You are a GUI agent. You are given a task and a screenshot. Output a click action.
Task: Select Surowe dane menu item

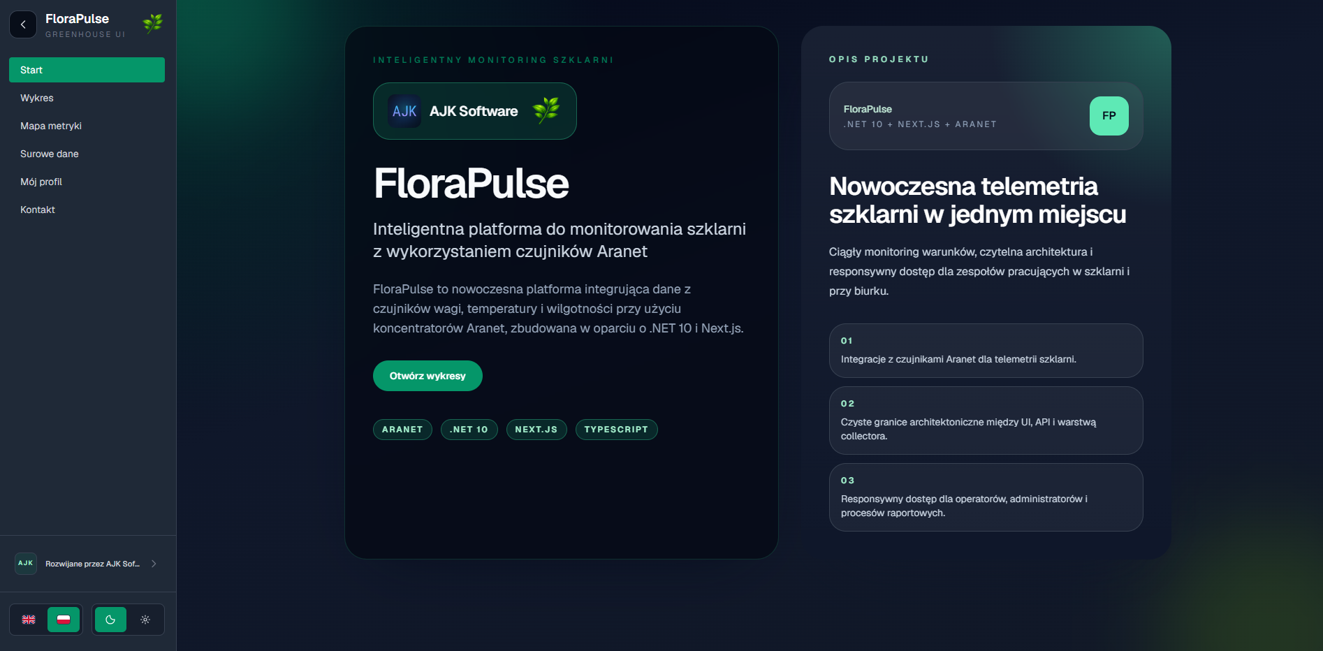[87, 154]
